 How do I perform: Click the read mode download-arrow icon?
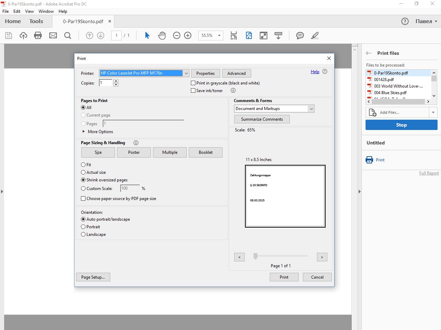tap(278, 35)
